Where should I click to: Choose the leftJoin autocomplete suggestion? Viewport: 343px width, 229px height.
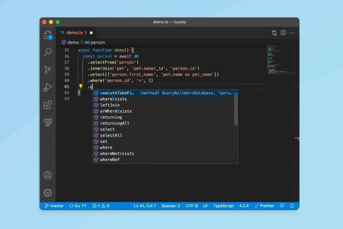pos(110,105)
